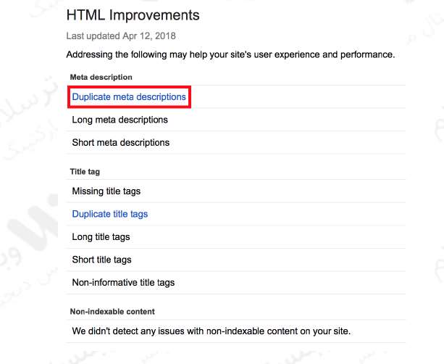Click the Long title tags entry
This screenshot has width=444, height=364.
(102, 237)
